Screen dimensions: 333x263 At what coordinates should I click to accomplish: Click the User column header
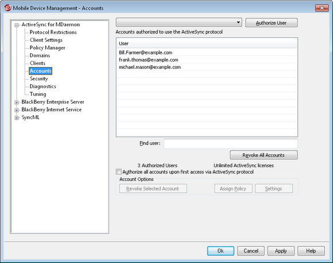[x=207, y=44]
